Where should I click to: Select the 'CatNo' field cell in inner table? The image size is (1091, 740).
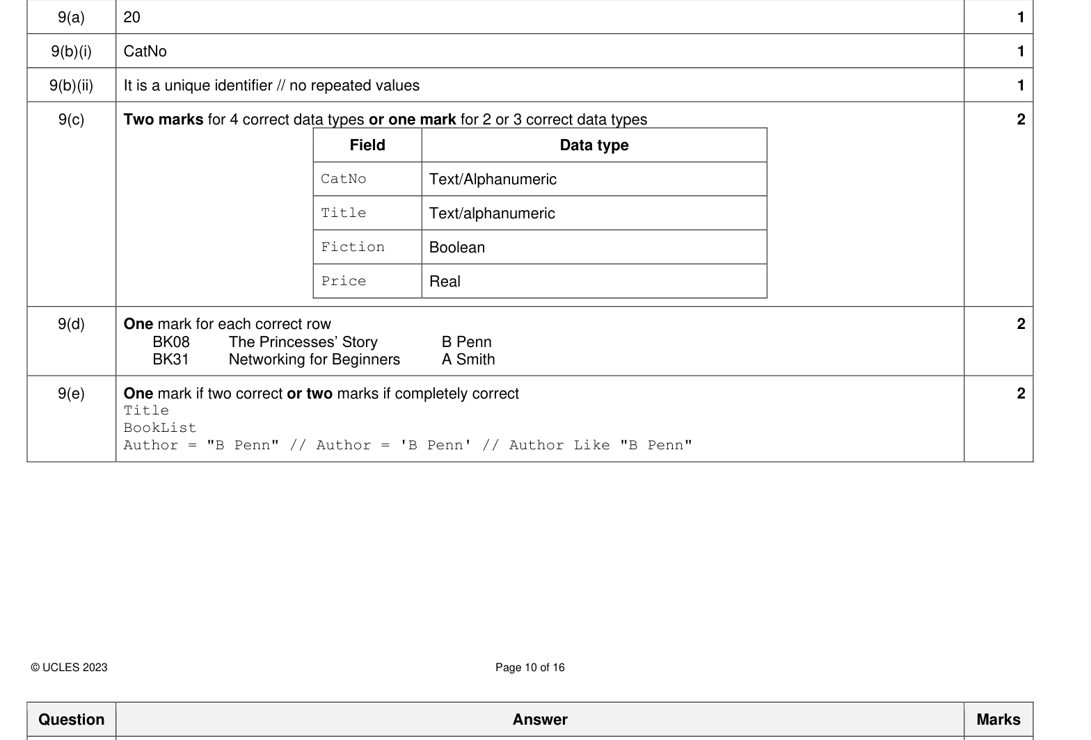(367, 179)
